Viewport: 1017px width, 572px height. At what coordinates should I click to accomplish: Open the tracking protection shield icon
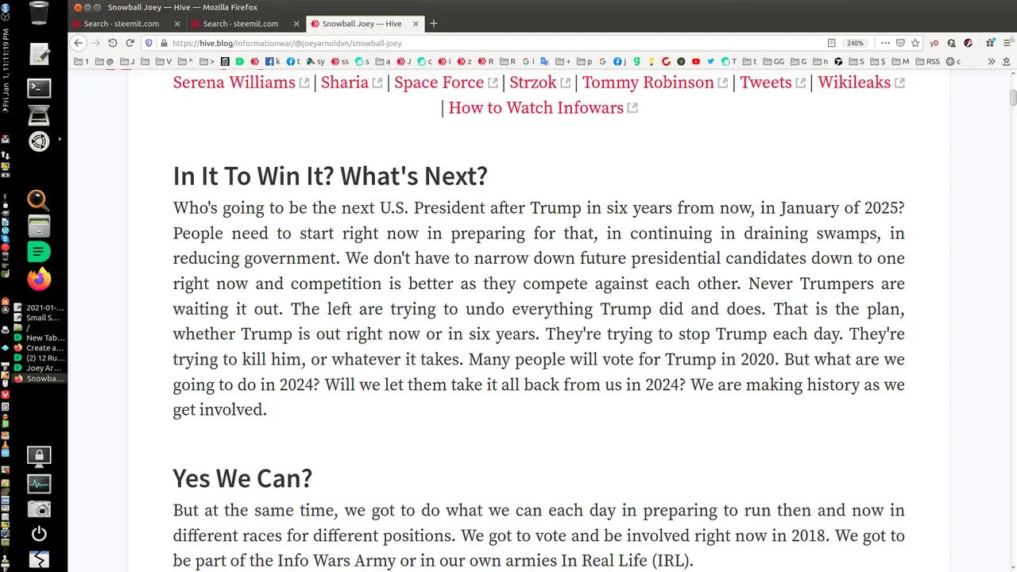(x=149, y=43)
